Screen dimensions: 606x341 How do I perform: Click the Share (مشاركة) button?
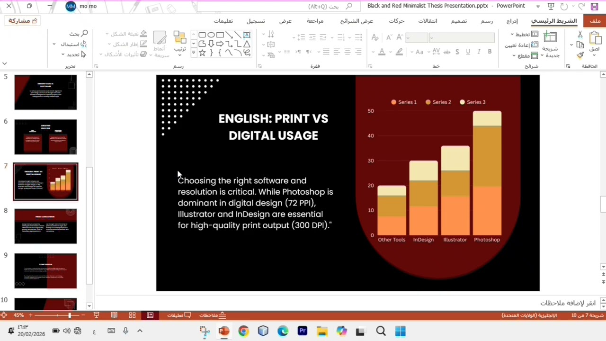coord(22,21)
